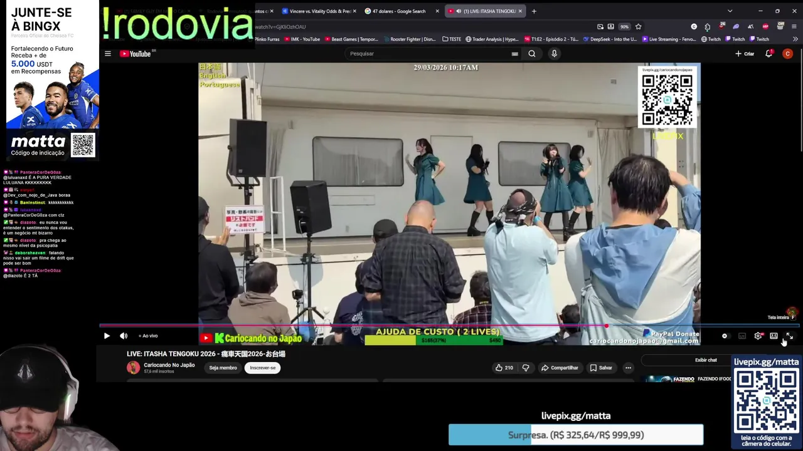Open the account avatar menu
The image size is (803, 451).
tap(787, 54)
